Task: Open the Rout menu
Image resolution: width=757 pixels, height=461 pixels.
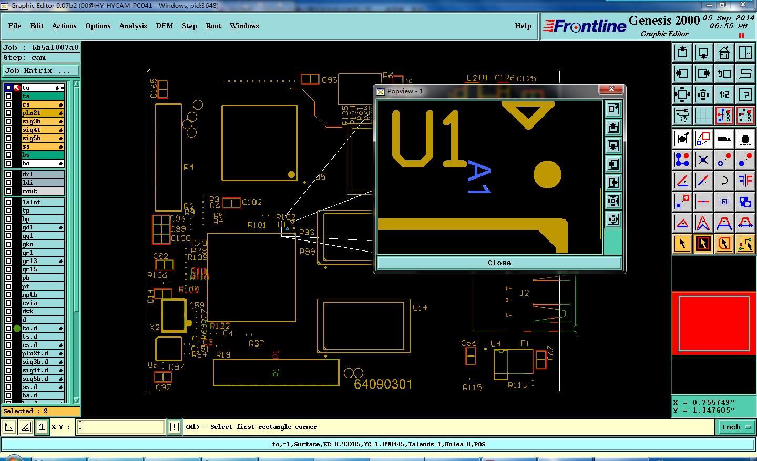Action: coord(213,26)
